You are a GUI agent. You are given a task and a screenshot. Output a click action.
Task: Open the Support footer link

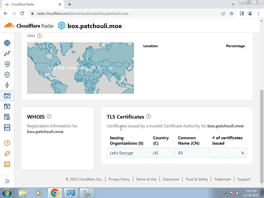pyautogui.click(x=244, y=179)
